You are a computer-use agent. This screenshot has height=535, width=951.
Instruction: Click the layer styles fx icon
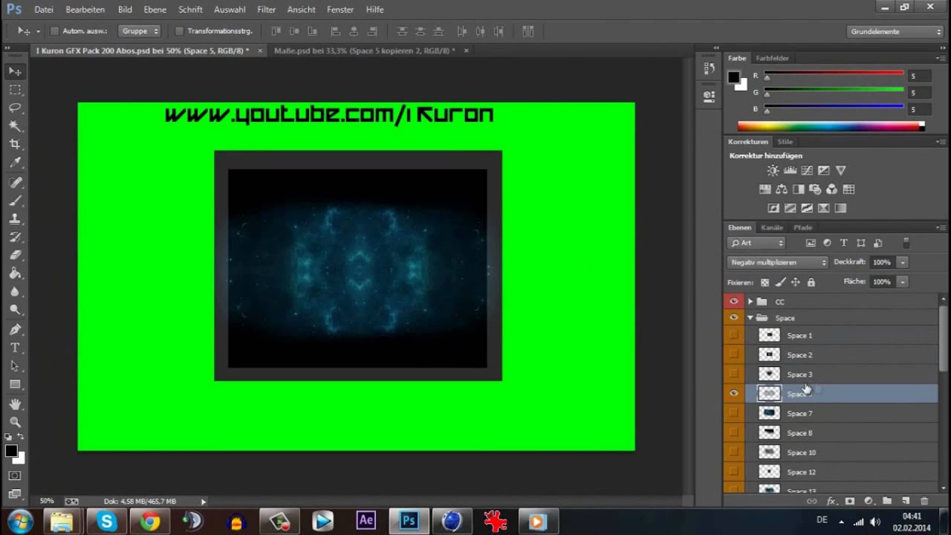point(831,502)
